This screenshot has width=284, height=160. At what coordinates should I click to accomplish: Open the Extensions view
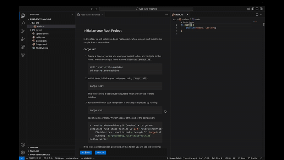click(x=23, y=47)
